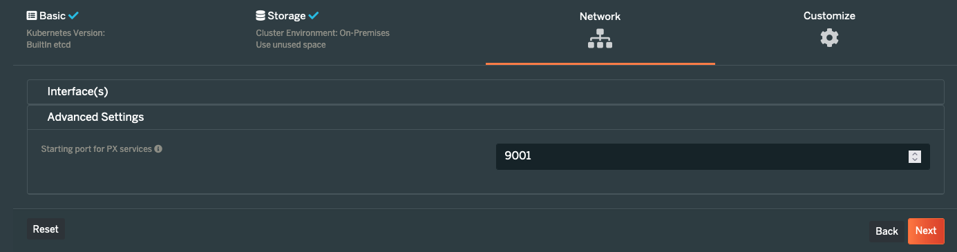The height and width of the screenshot is (252, 957).
Task: Click the list icon beside Basic
Action: 32,15
